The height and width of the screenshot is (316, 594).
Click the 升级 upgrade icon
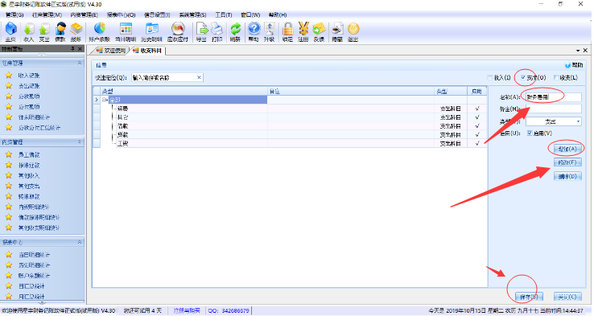[270, 31]
